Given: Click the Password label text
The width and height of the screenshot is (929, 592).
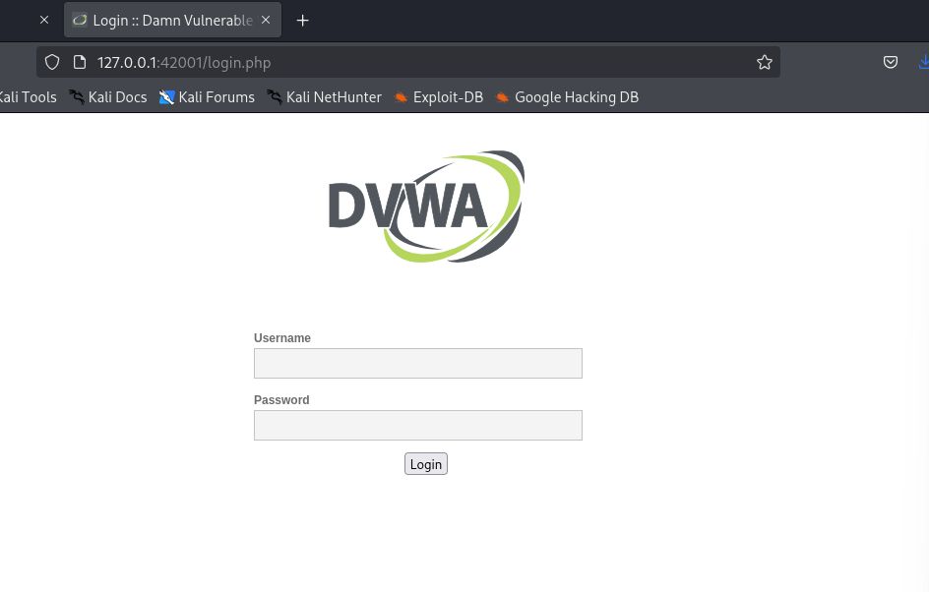Looking at the screenshot, I should [281, 400].
